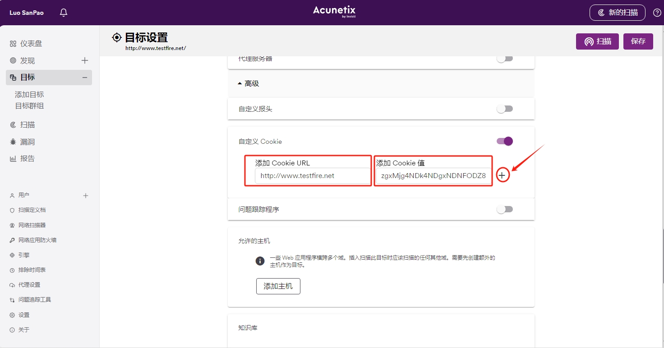The height and width of the screenshot is (348, 664).
Task: Click the 漏洞 bug icon in sidebar
Action: point(13,142)
